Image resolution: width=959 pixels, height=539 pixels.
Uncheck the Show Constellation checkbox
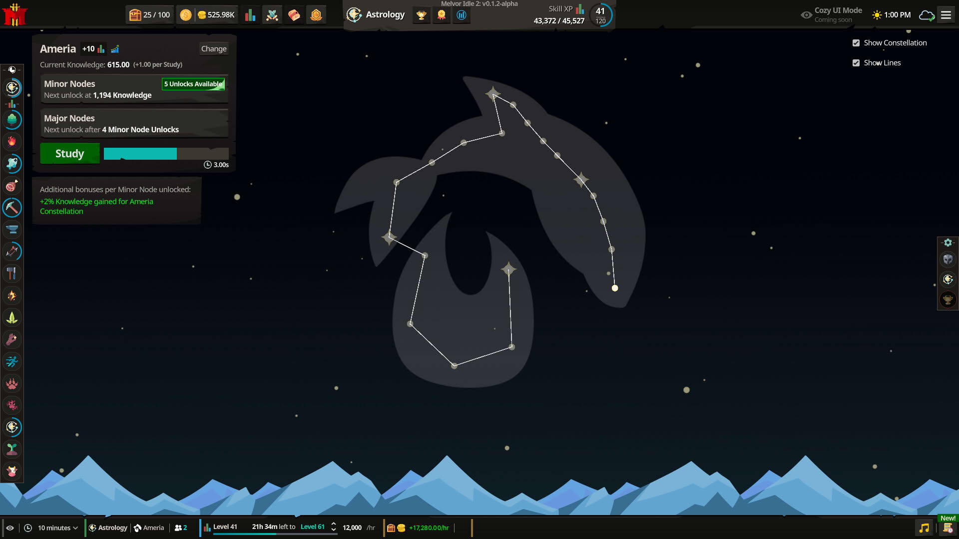[x=856, y=43]
